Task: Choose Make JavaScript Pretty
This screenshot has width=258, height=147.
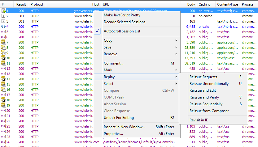Action: pos(122,15)
